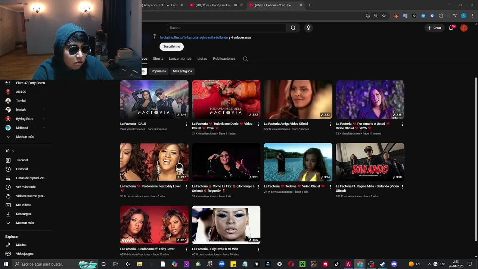Image resolution: width=478 pixels, height=269 pixels.
Task: Switch to the Publicaciones tab
Action: click(224, 59)
